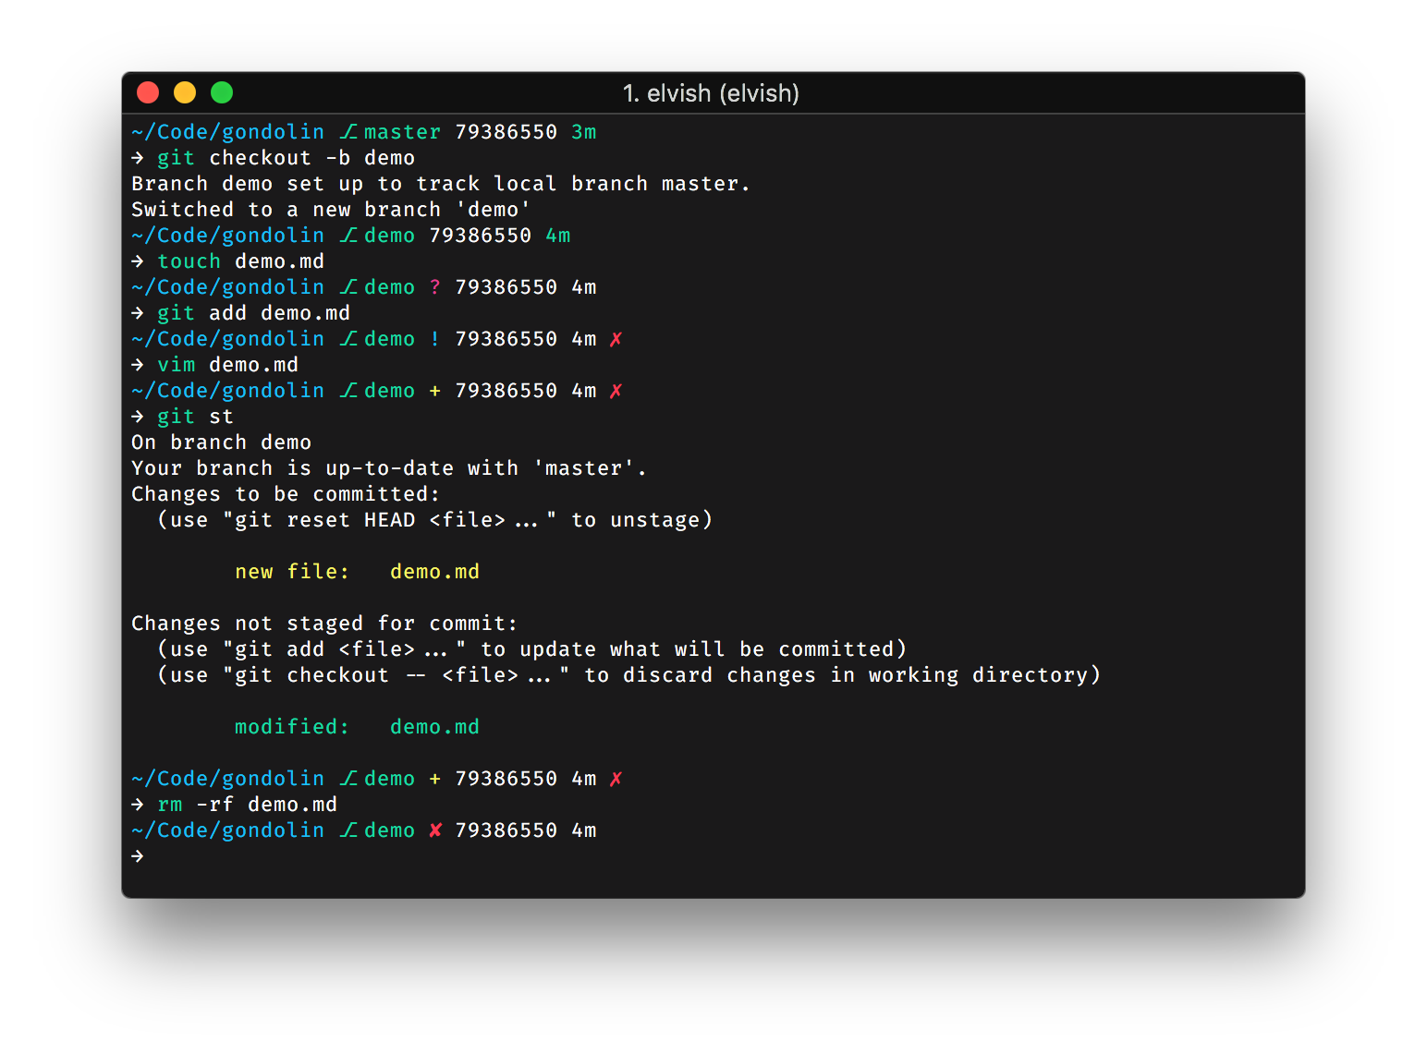Viewport: 1427px width, 1042px height.
Task: Click the yellow minimize window button
Action: tap(185, 92)
